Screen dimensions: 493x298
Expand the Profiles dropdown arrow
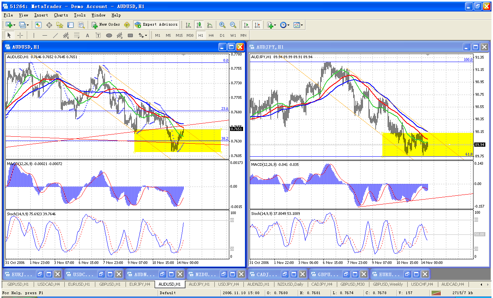click(28, 25)
